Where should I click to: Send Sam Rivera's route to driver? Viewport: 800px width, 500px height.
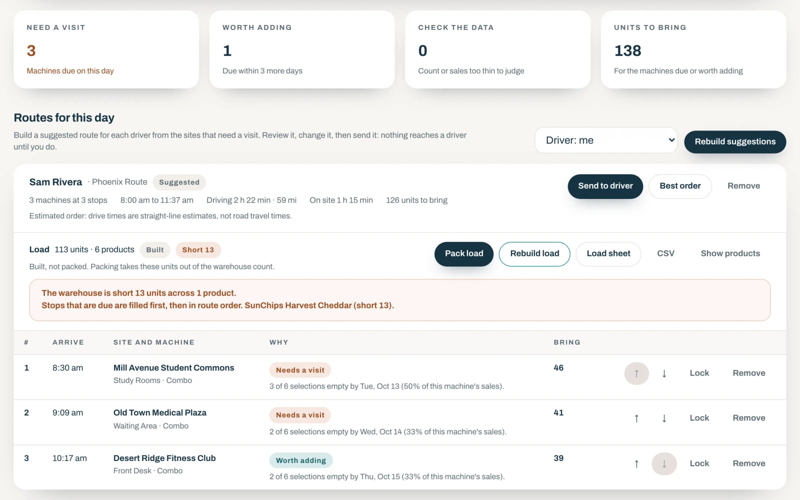(x=605, y=186)
